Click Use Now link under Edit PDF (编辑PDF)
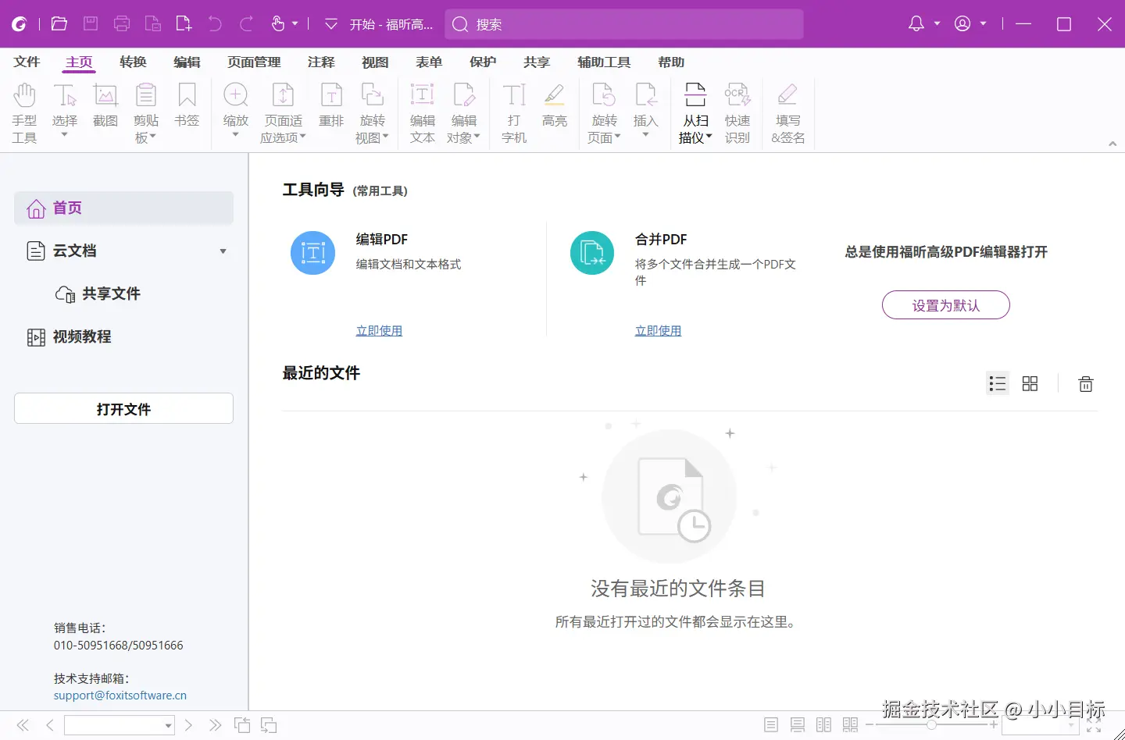 point(379,331)
